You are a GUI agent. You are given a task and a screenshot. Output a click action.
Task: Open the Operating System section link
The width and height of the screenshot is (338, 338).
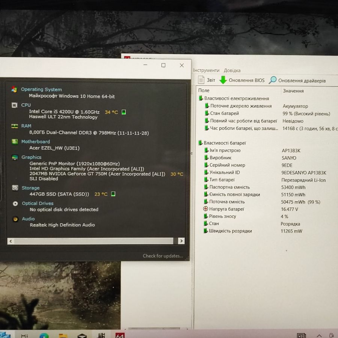41,89
